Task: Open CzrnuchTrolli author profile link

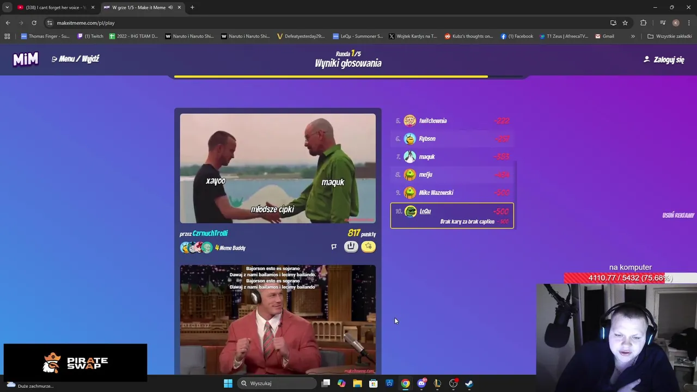Action: (x=210, y=233)
